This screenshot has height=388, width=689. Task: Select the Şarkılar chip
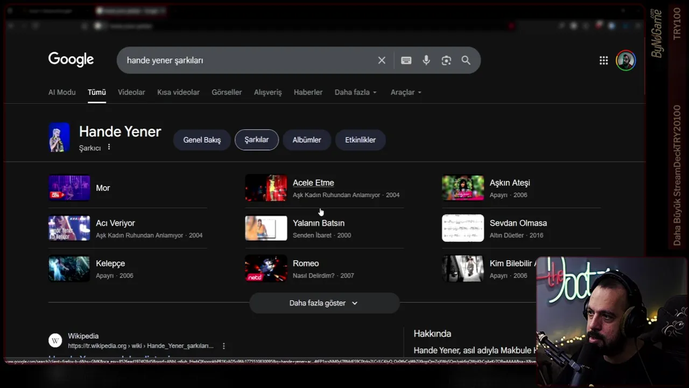tap(257, 140)
